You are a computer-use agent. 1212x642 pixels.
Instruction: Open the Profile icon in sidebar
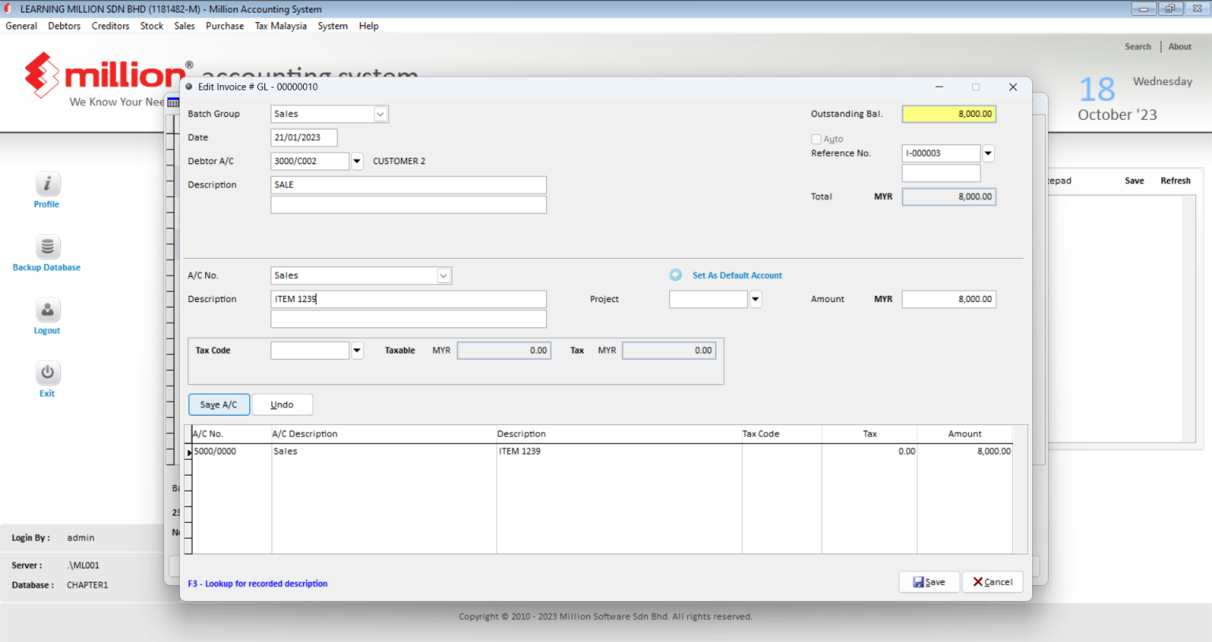pyautogui.click(x=47, y=184)
